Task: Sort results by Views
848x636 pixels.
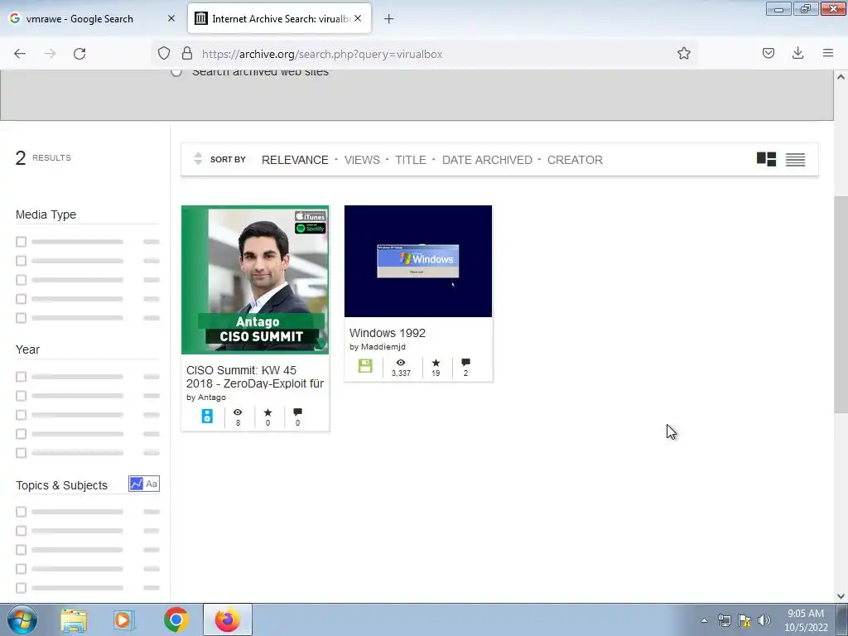Action: coord(362,160)
